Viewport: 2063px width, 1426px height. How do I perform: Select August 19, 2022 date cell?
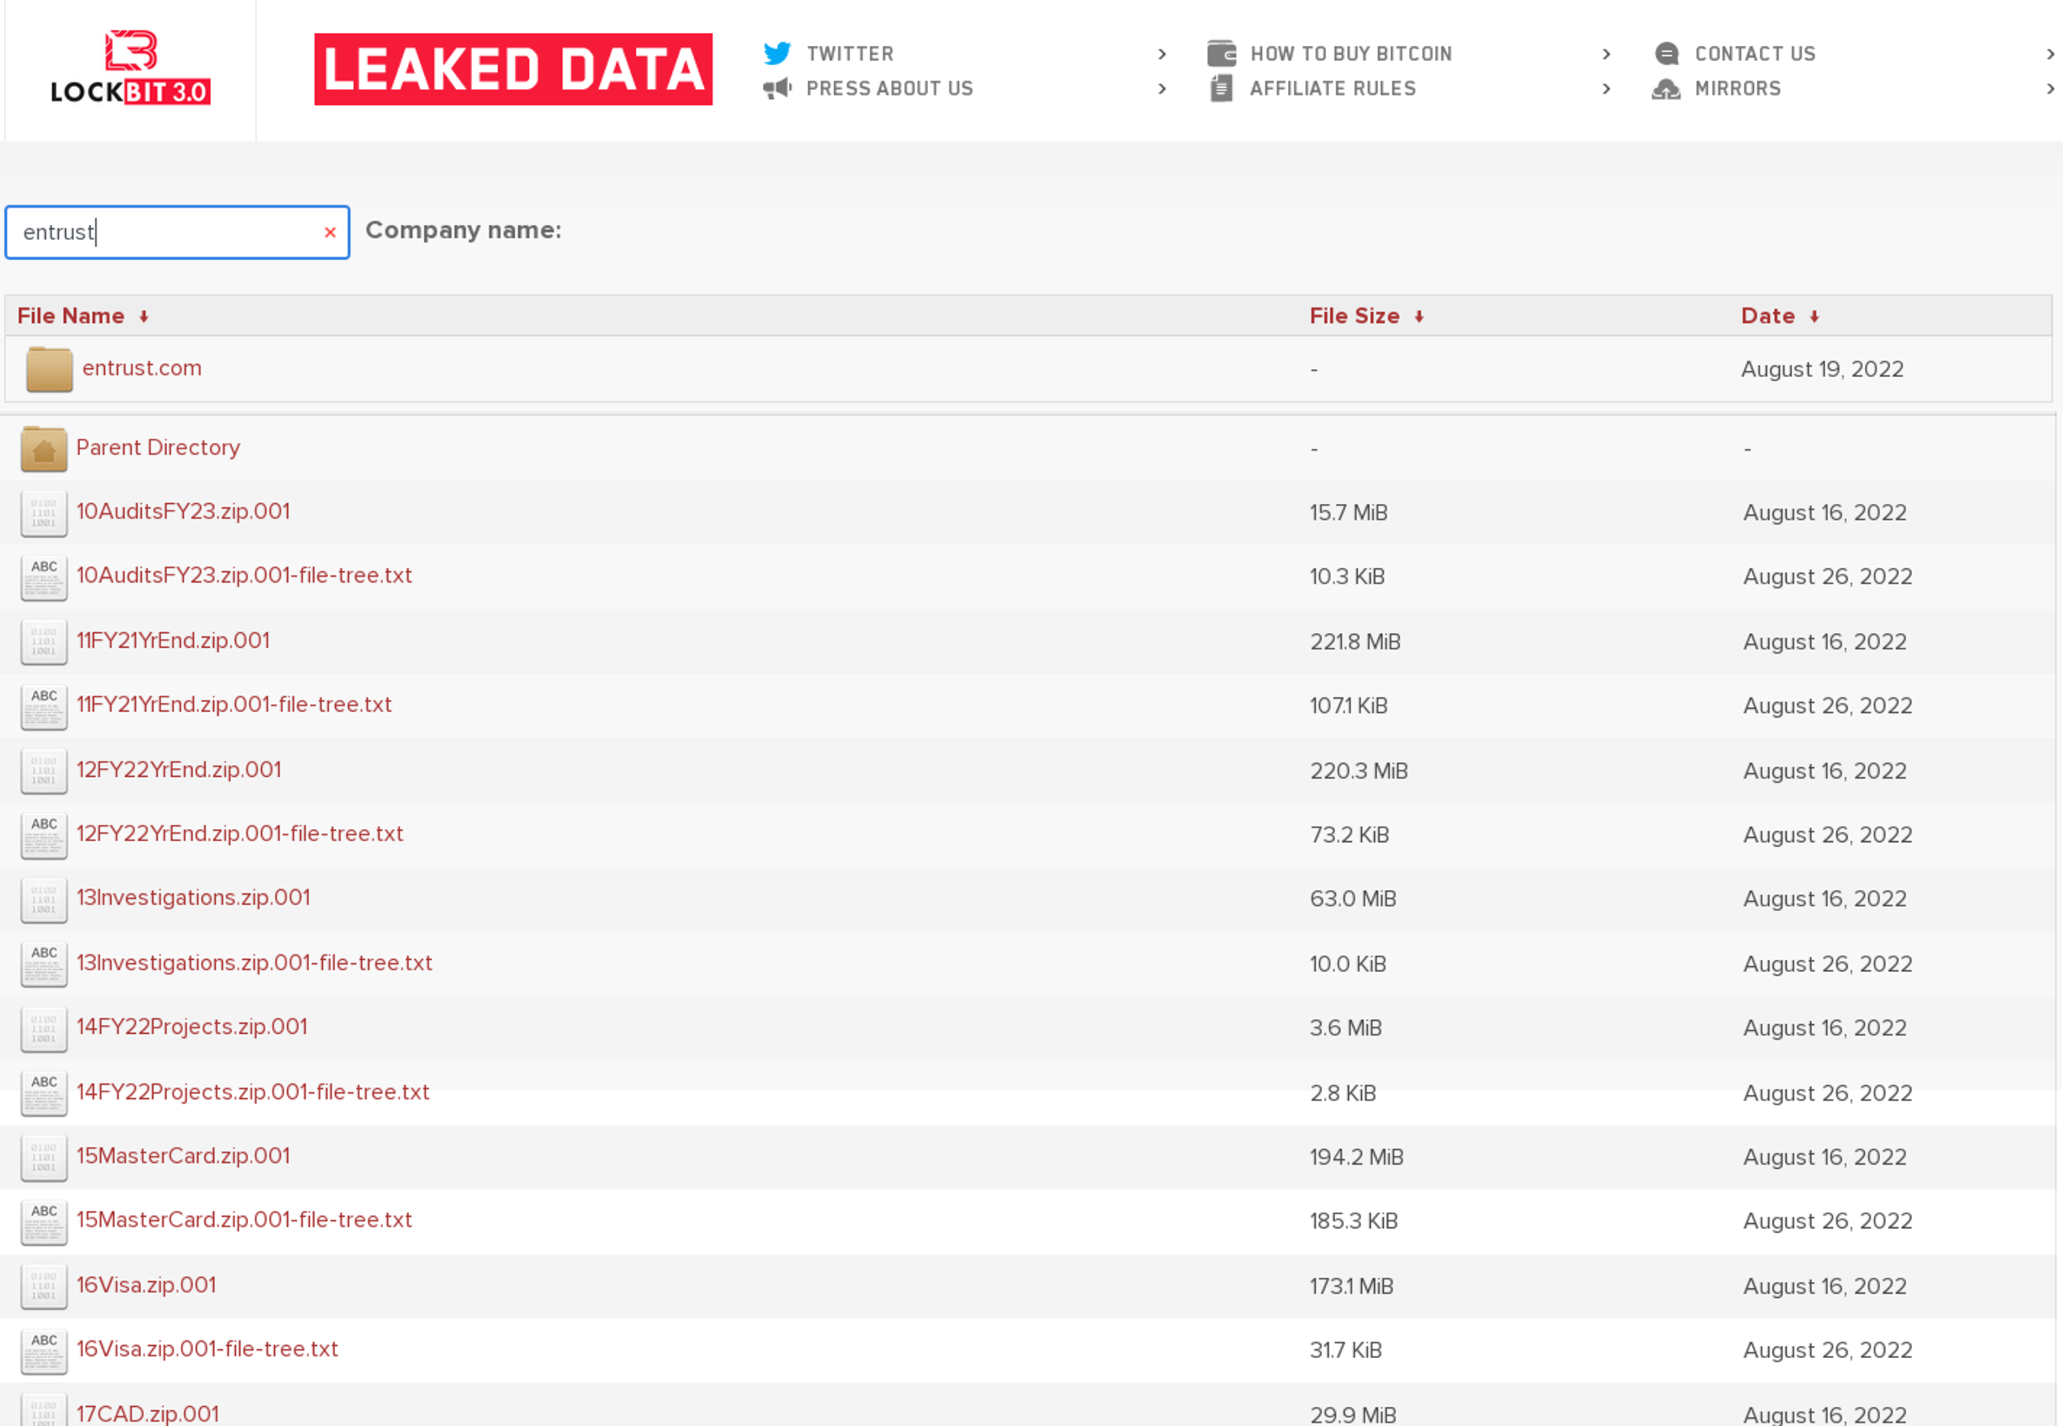click(x=1822, y=369)
